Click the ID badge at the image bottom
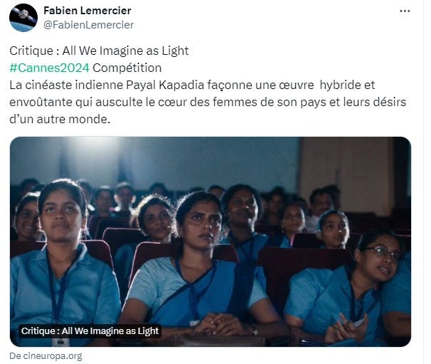The width and height of the screenshot is (431, 364). click(x=60, y=342)
